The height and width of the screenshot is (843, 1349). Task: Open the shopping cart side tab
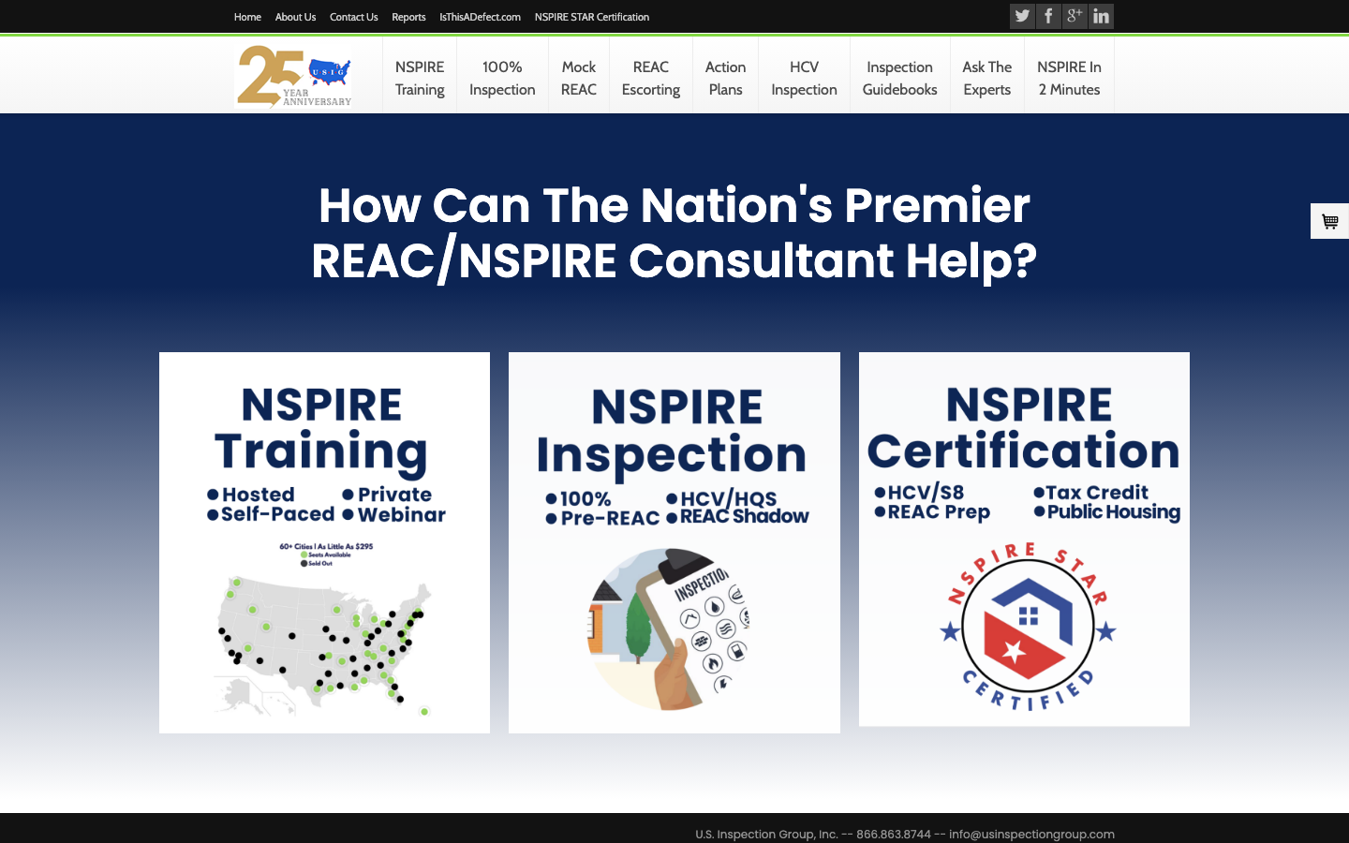[1329, 221]
